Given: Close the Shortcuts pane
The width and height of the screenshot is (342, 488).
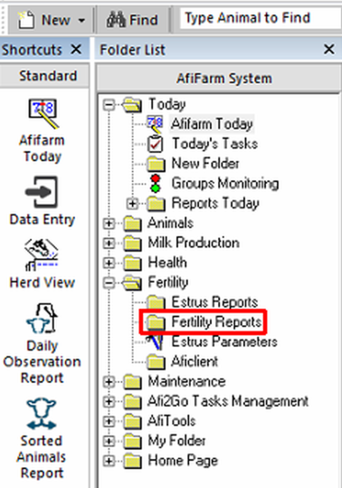Looking at the screenshot, I should click(76, 49).
